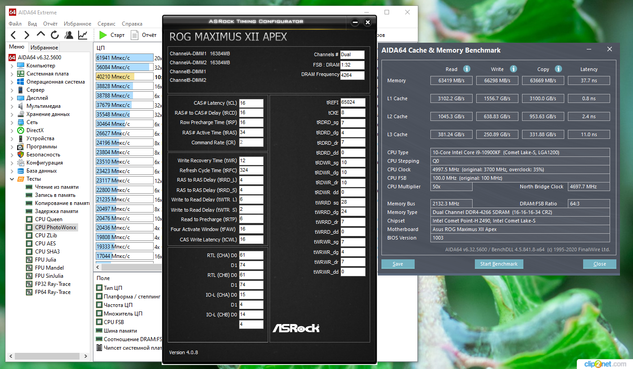
Task: Select the Компьютер monitor icon
Action: click(x=20, y=66)
